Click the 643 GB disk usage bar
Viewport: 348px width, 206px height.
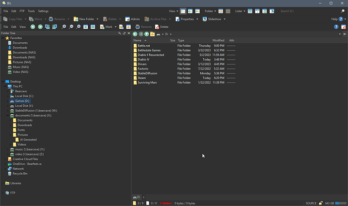pyautogui.click(x=340, y=203)
